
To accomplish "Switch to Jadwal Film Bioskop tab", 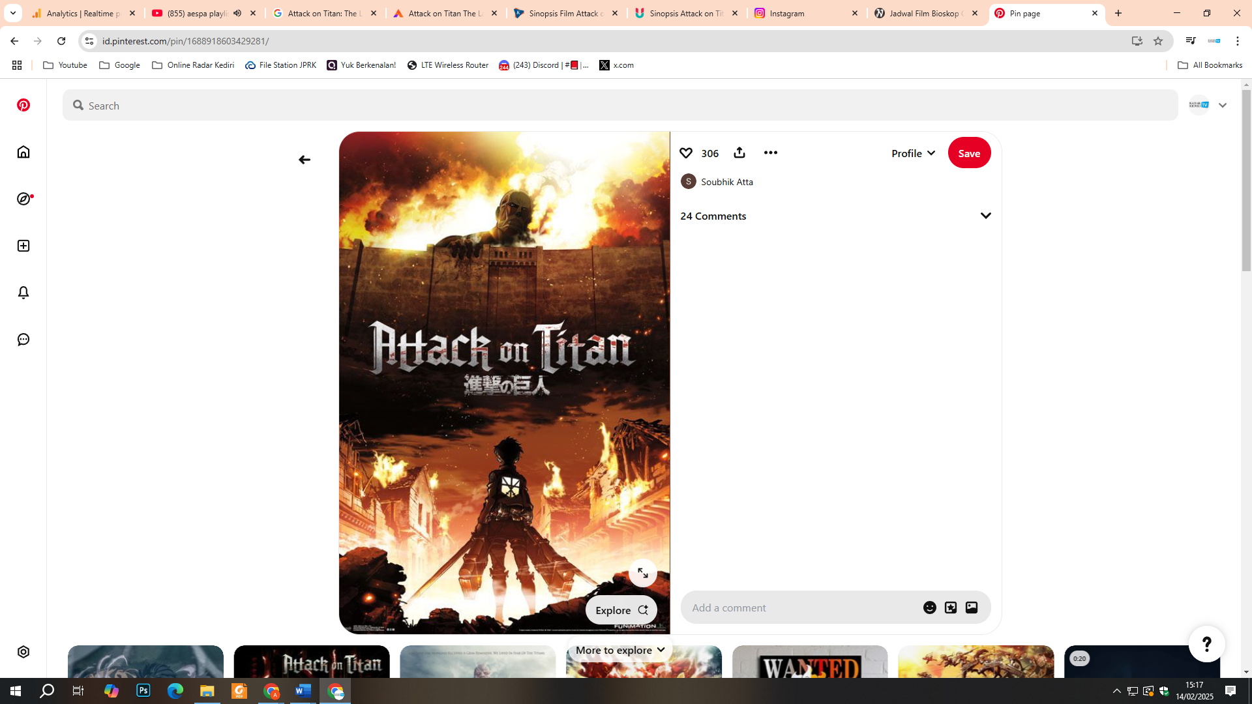I will point(927,13).
